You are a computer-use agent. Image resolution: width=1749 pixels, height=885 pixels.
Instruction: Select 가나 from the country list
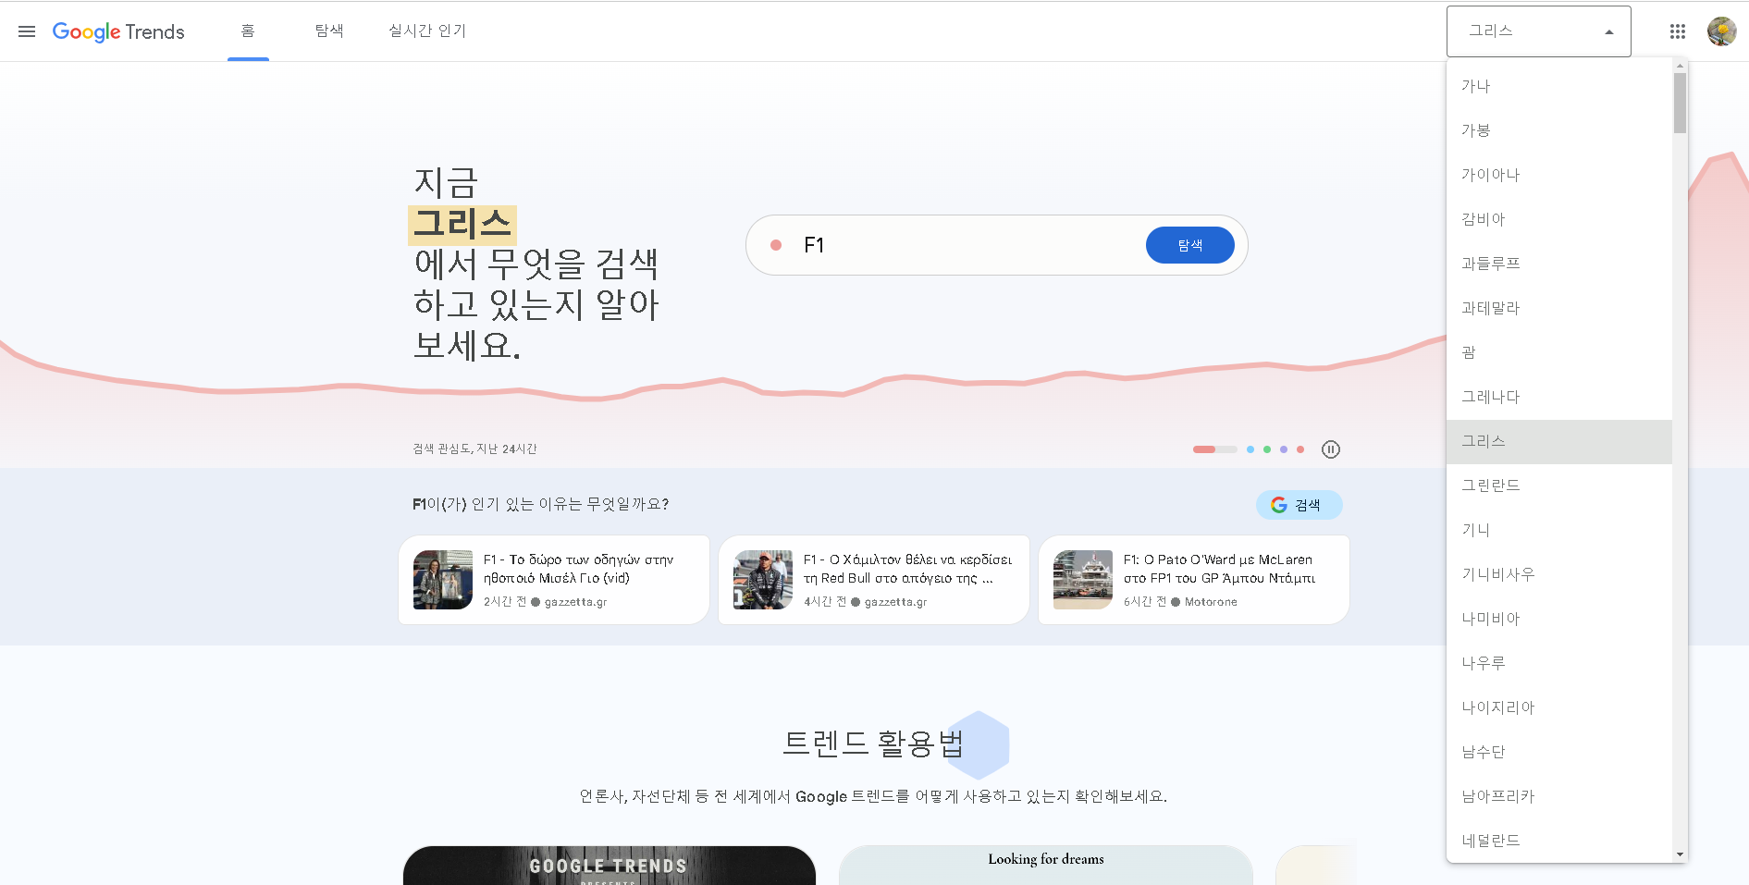tap(1559, 86)
